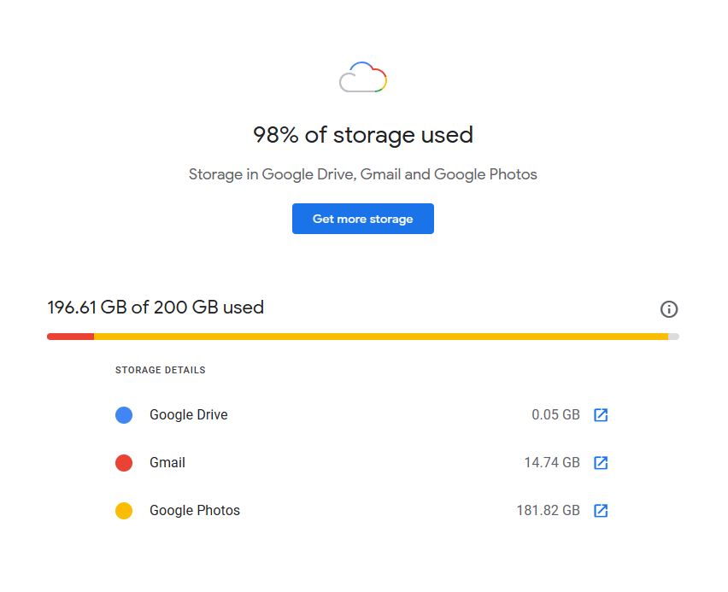The height and width of the screenshot is (592, 728).
Task: Click the STORAGE DETAILS section header
Action: pos(161,371)
